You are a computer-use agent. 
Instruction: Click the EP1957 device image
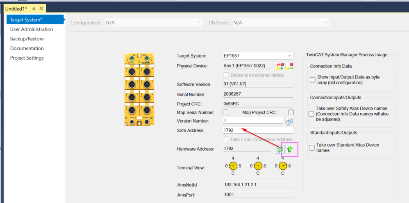[x=139, y=90]
